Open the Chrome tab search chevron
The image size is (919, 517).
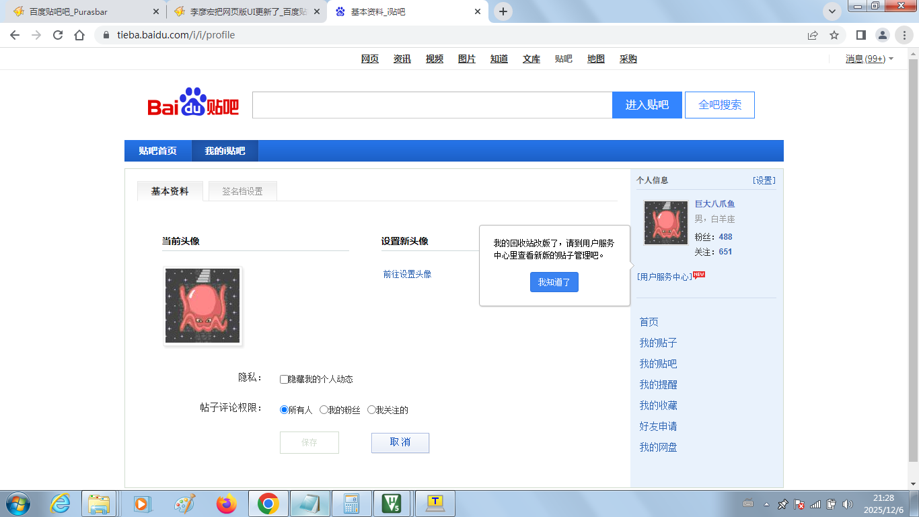click(832, 11)
